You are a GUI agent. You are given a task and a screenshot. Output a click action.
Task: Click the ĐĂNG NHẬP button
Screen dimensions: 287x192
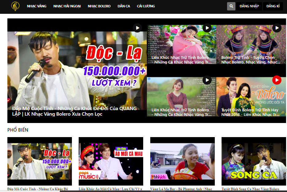tap(249, 6)
